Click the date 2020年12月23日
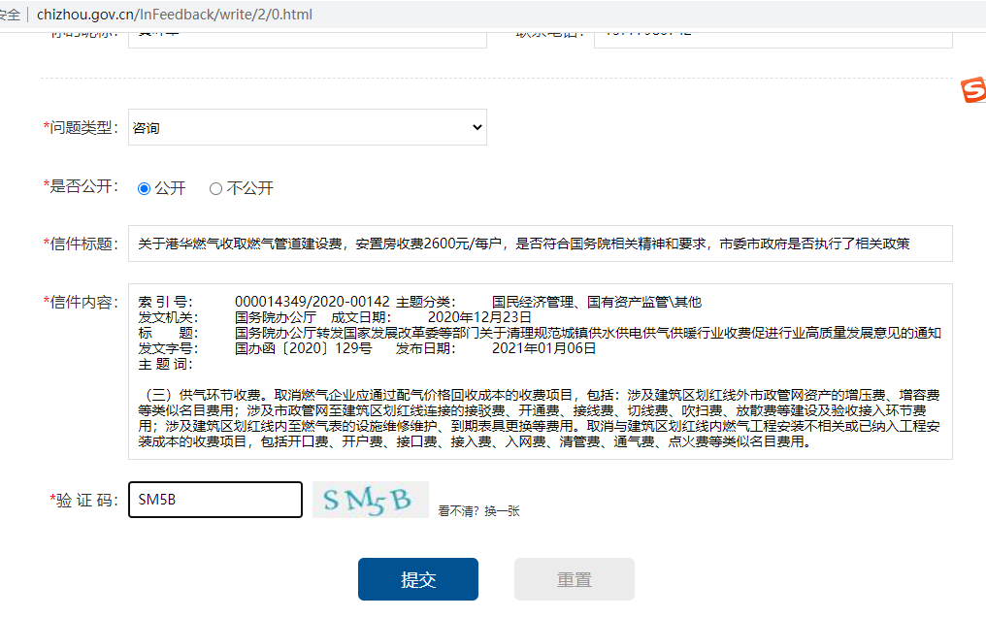Screen dimensions: 986x618 coord(479,317)
